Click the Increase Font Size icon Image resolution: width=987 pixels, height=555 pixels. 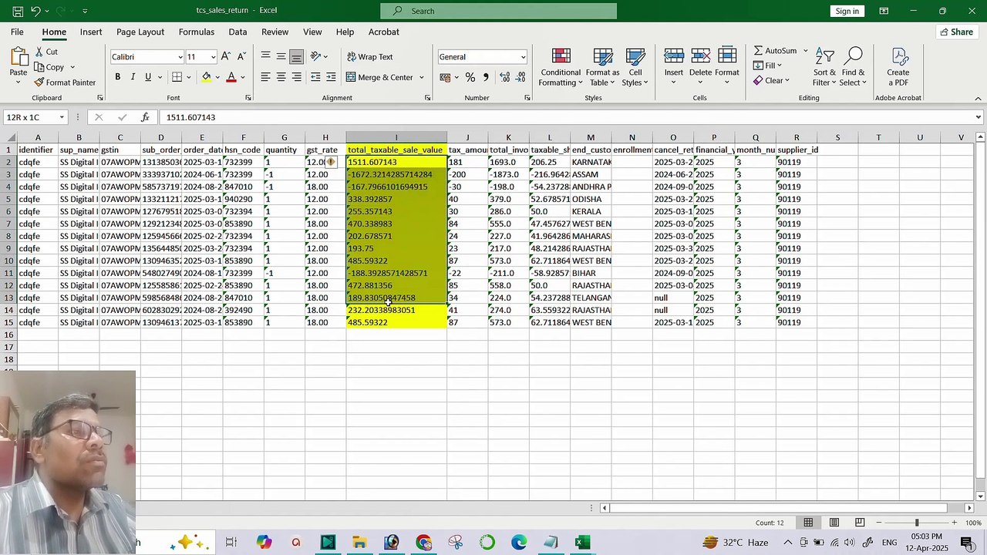click(x=226, y=57)
